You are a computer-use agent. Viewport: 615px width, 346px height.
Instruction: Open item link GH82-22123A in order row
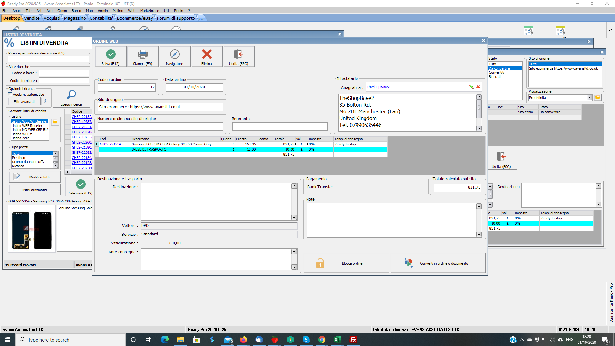(x=111, y=144)
